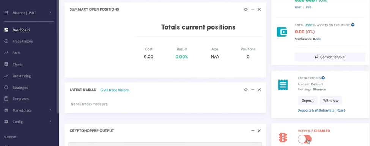Toggle the hopper enabled switch
Image resolution: width=370 pixels, height=146 pixels.
[304, 139]
